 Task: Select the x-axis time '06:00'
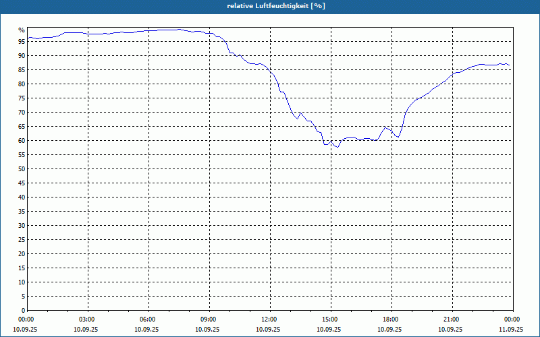click(149, 319)
